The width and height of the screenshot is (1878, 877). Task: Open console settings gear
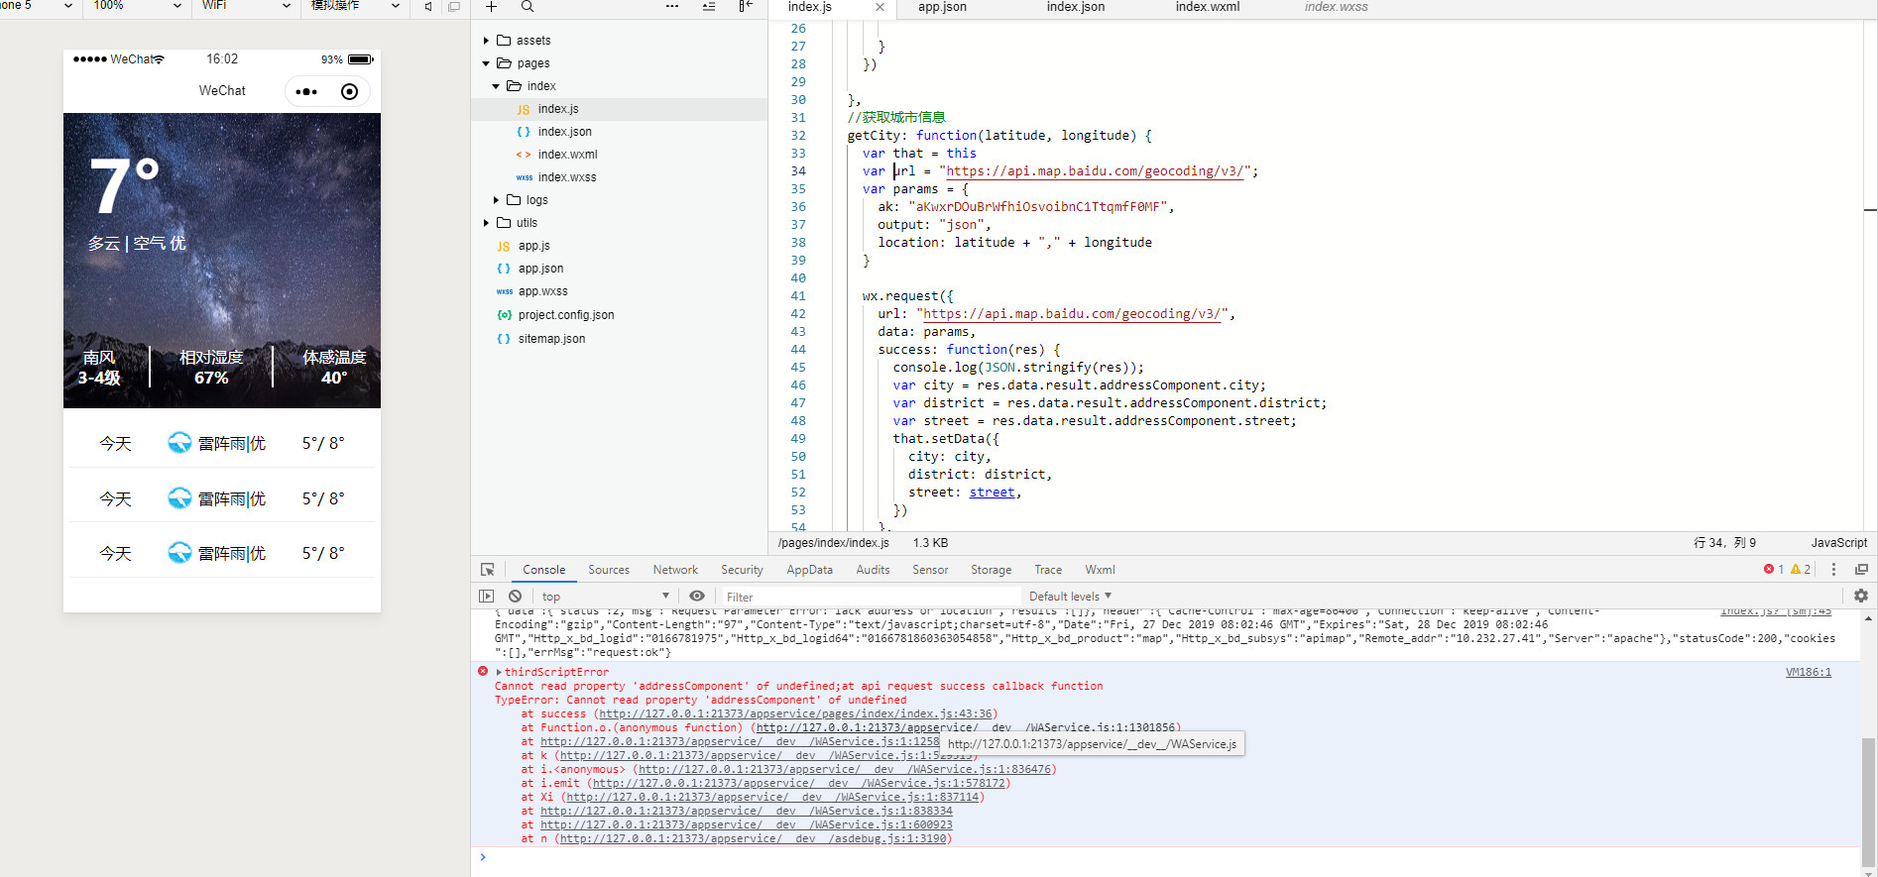click(x=1861, y=596)
